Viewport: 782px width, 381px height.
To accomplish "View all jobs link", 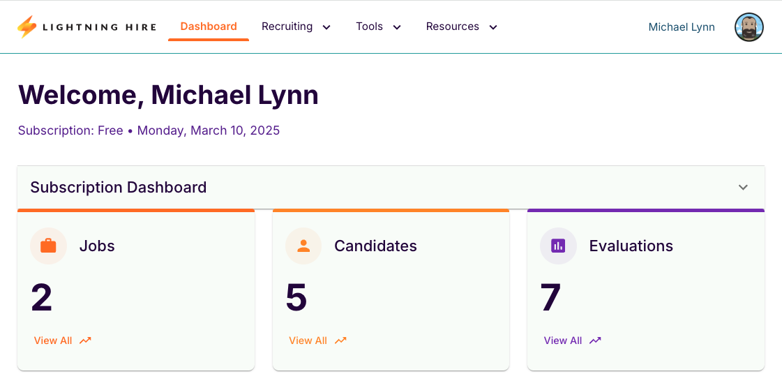I will tap(53, 341).
